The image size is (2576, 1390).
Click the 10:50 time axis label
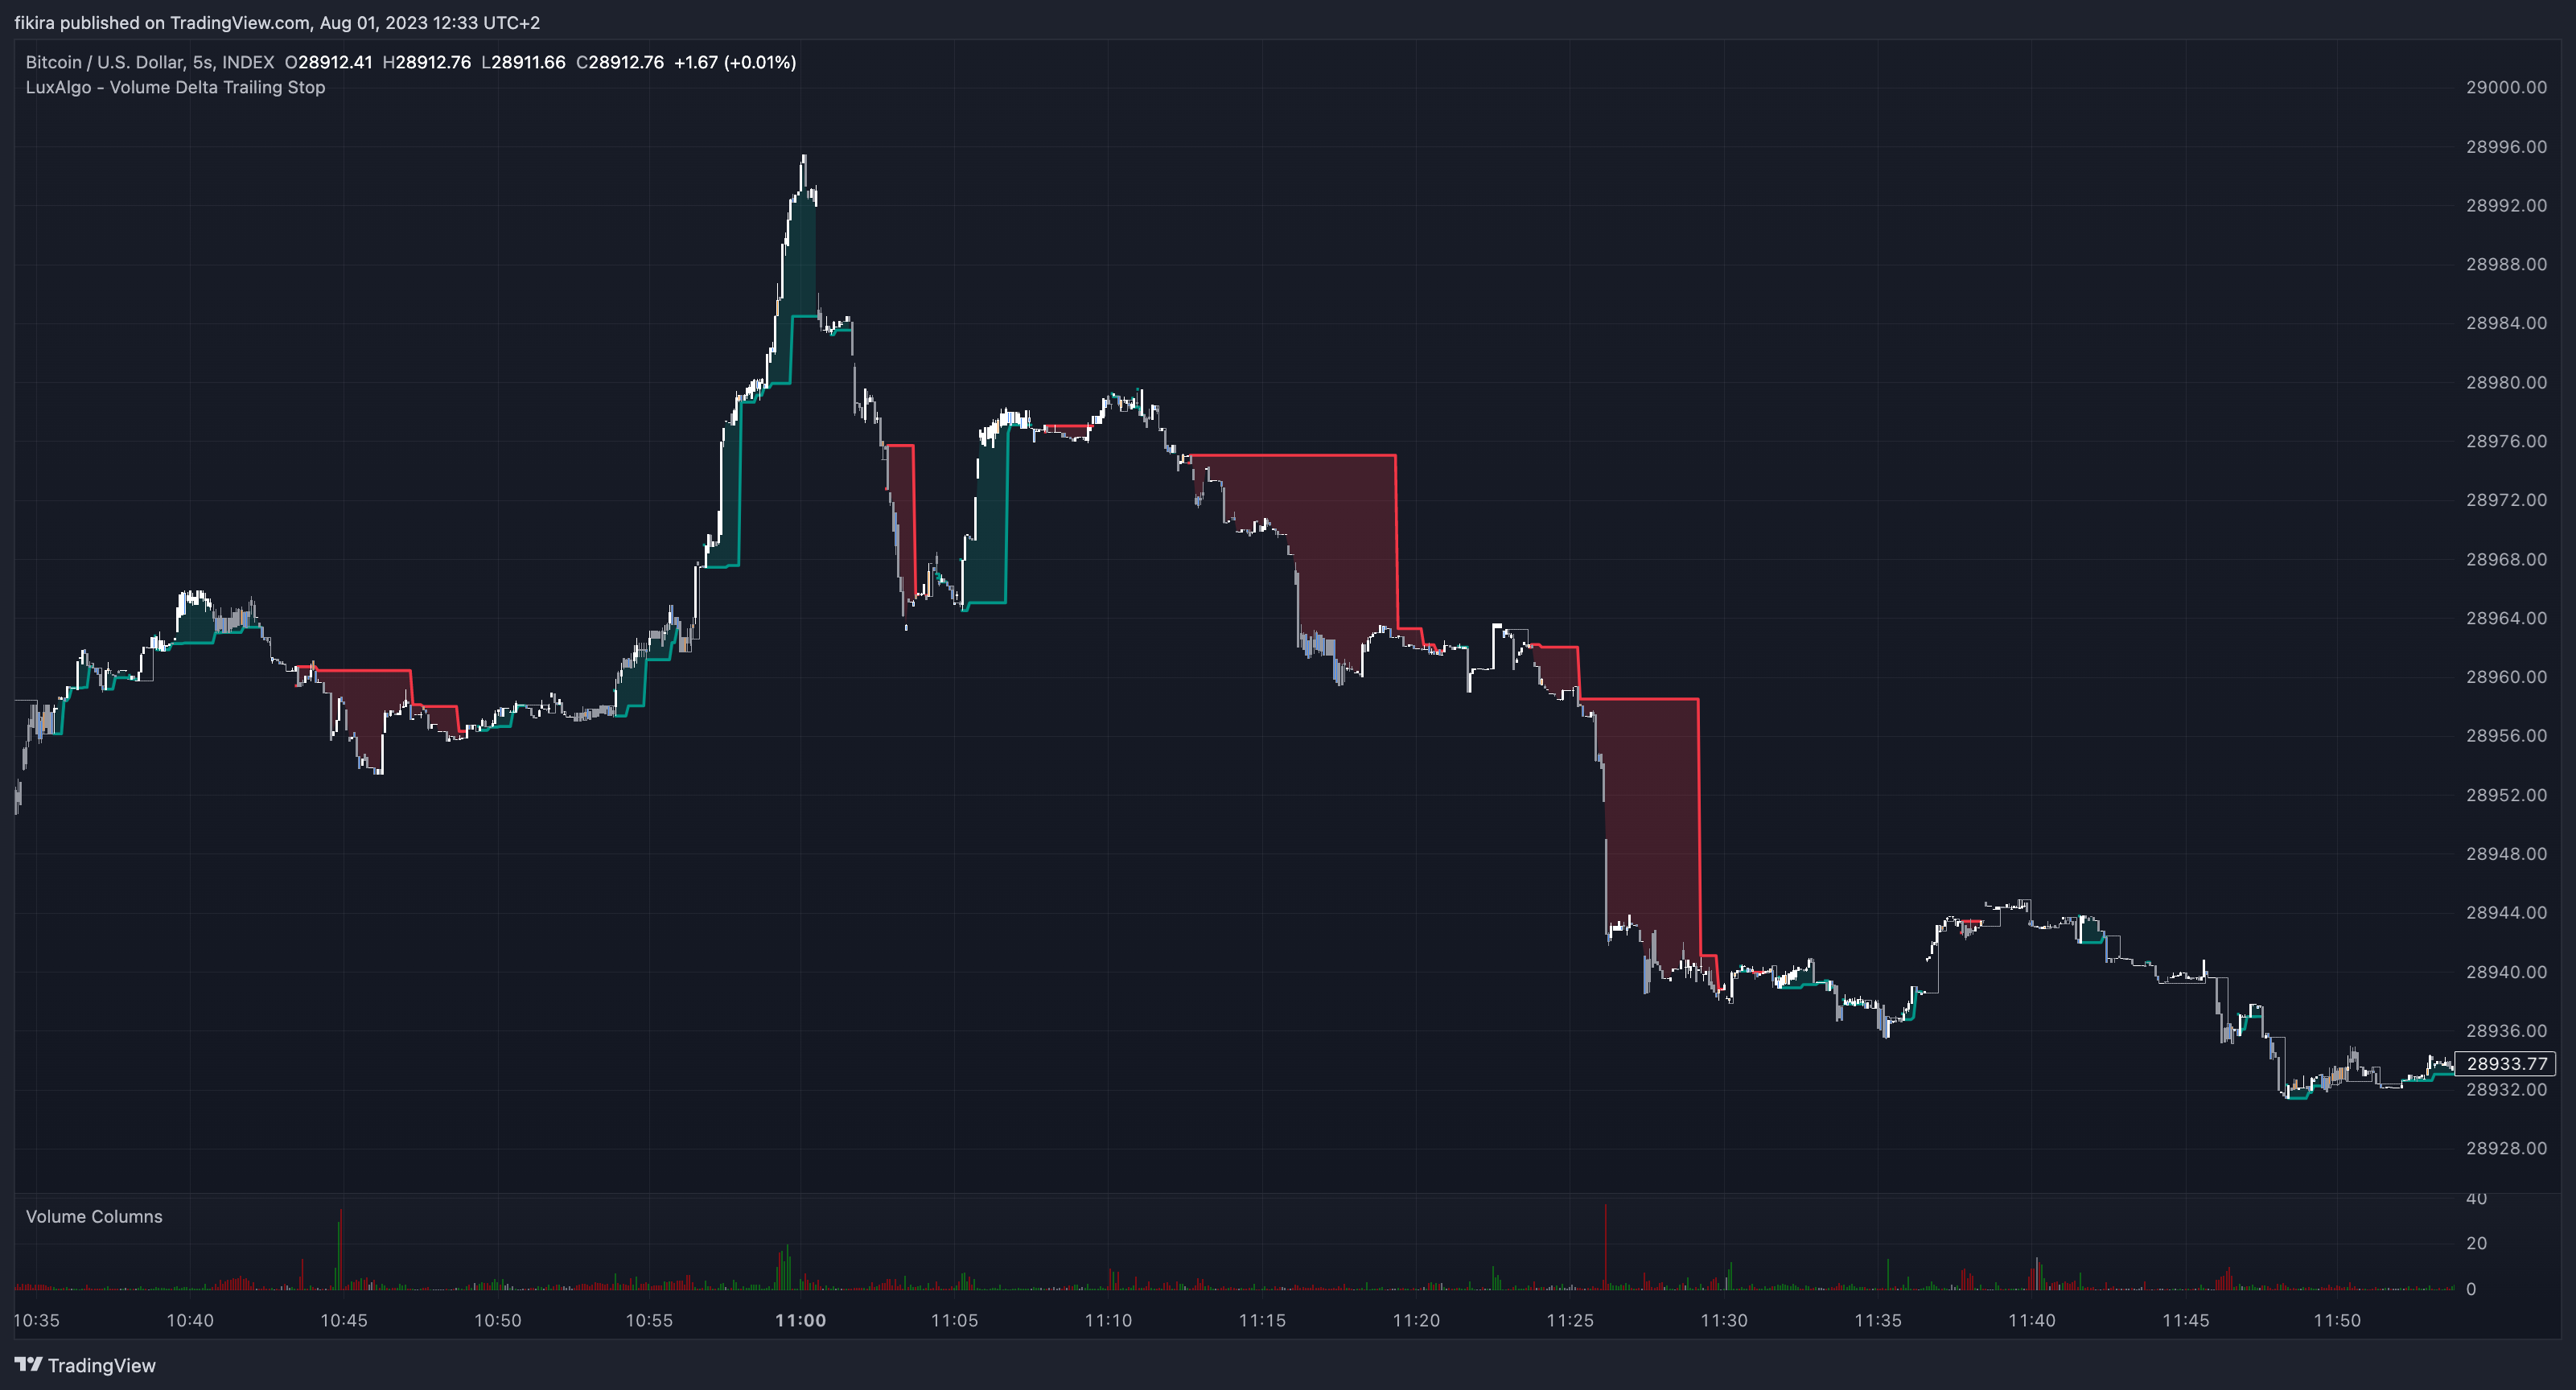498,1320
